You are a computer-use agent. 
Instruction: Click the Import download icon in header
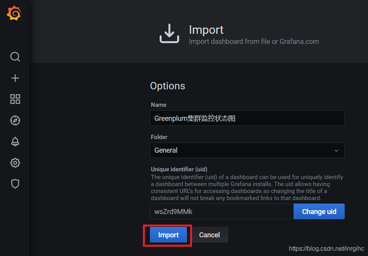click(169, 34)
